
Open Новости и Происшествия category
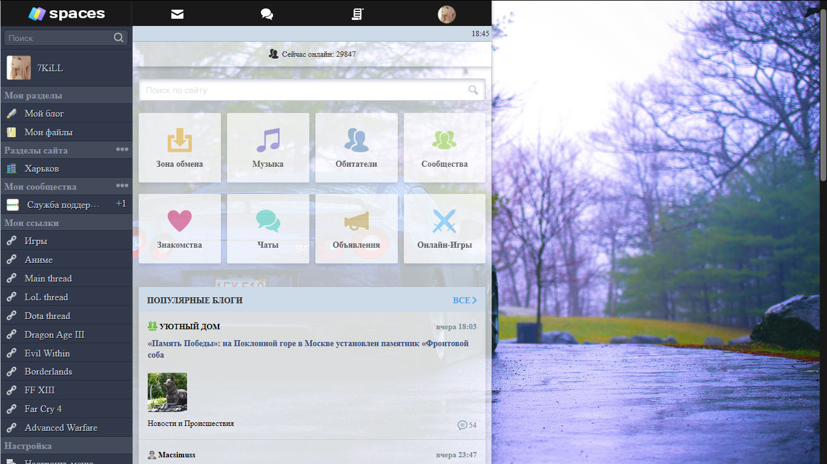pos(191,424)
